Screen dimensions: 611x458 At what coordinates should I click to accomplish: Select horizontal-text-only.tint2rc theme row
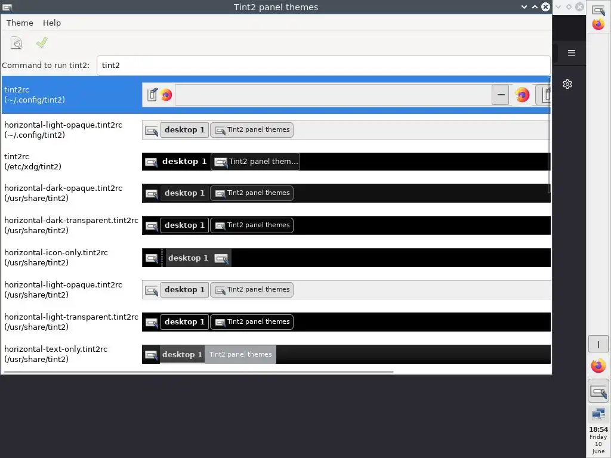click(274, 354)
